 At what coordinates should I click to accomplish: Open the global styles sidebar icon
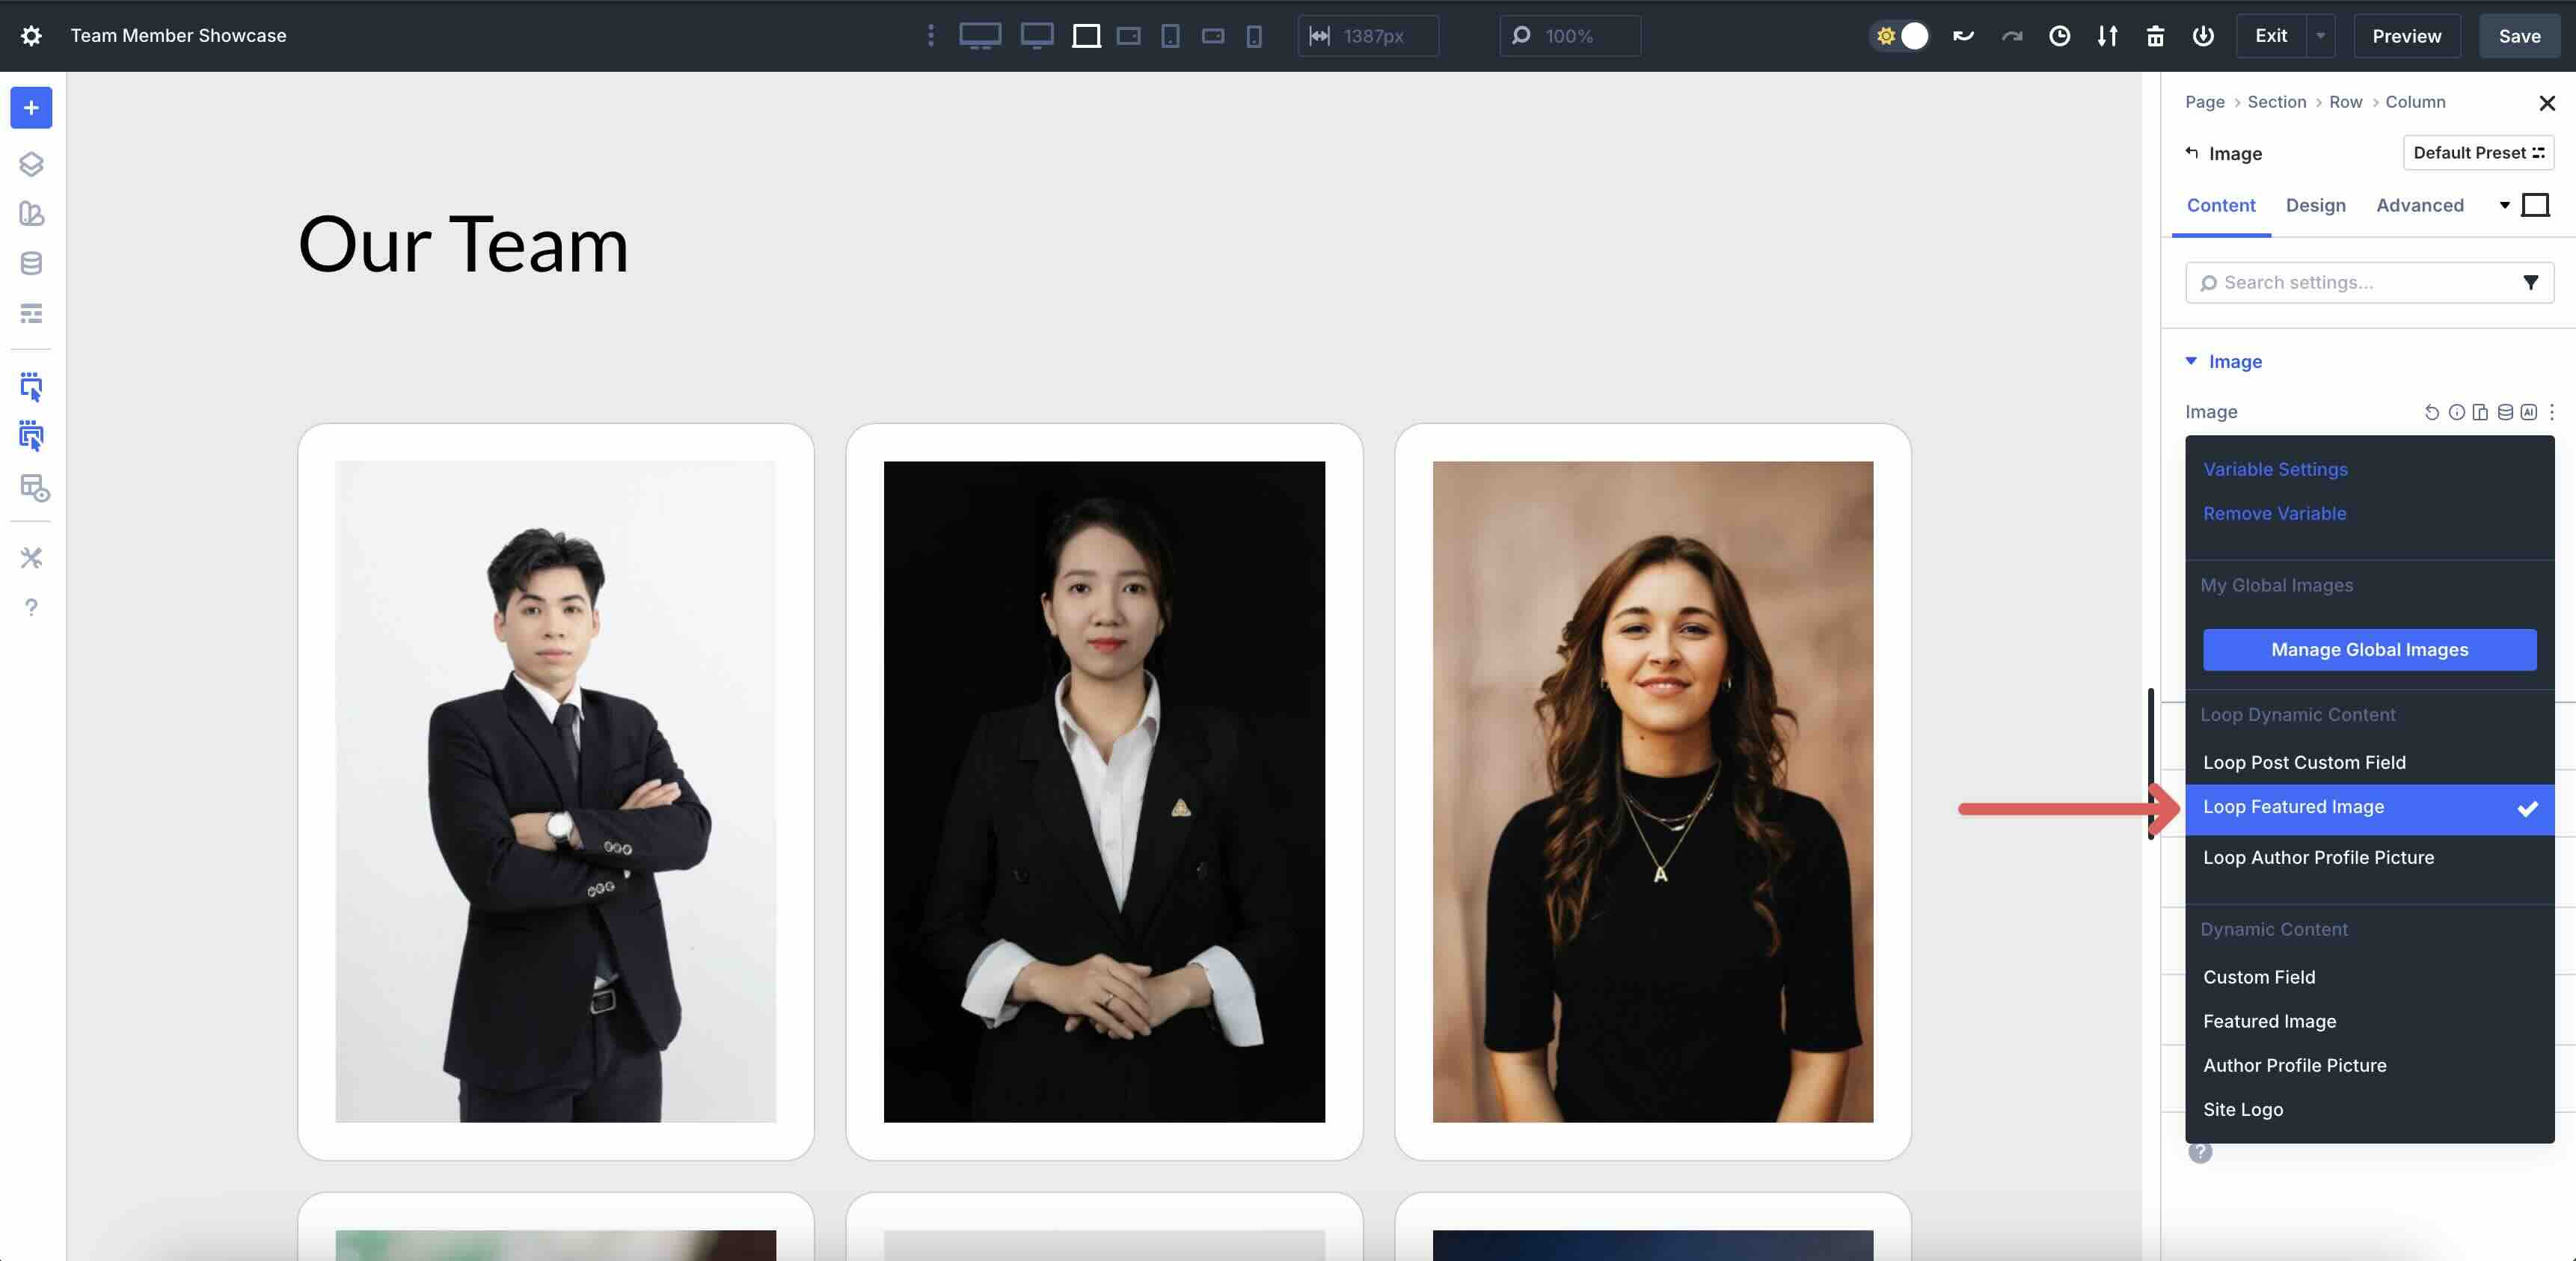[x=31, y=214]
